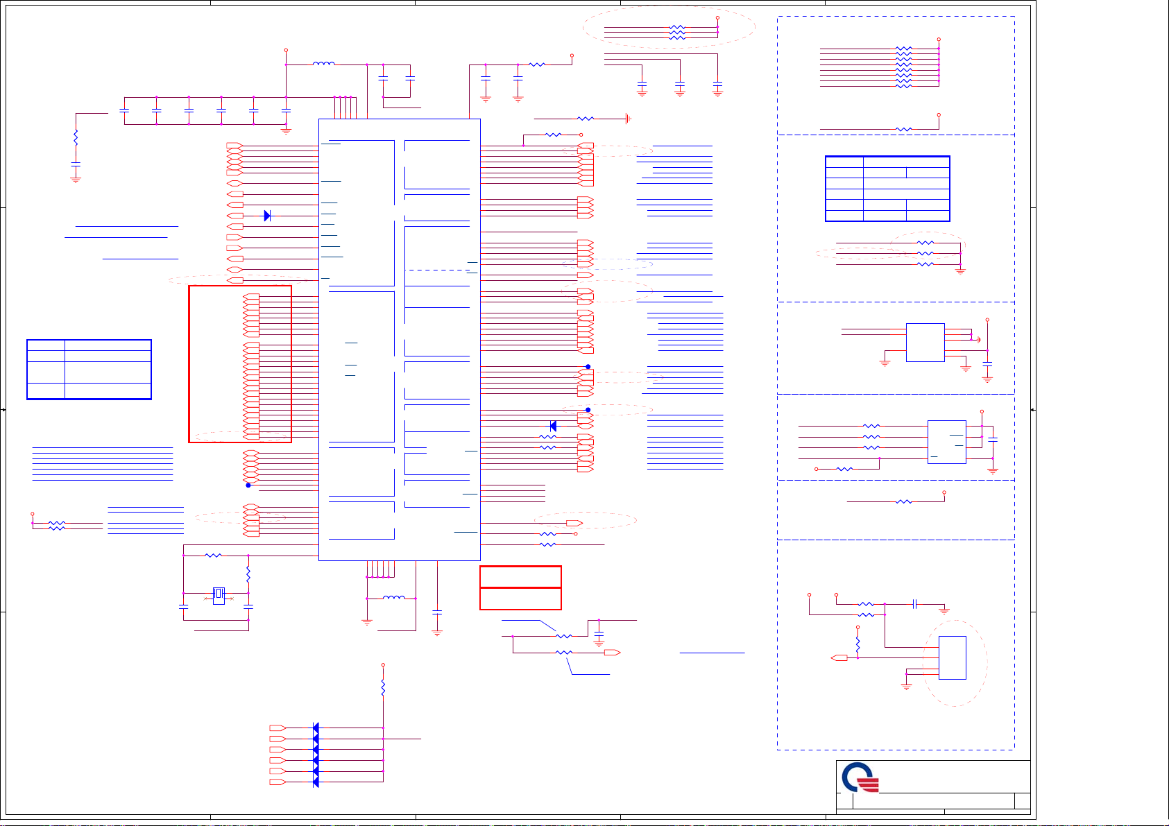This screenshot has width=1169, height=826.
Task: Click the company logo in the title block
Action: tap(861, 777)
